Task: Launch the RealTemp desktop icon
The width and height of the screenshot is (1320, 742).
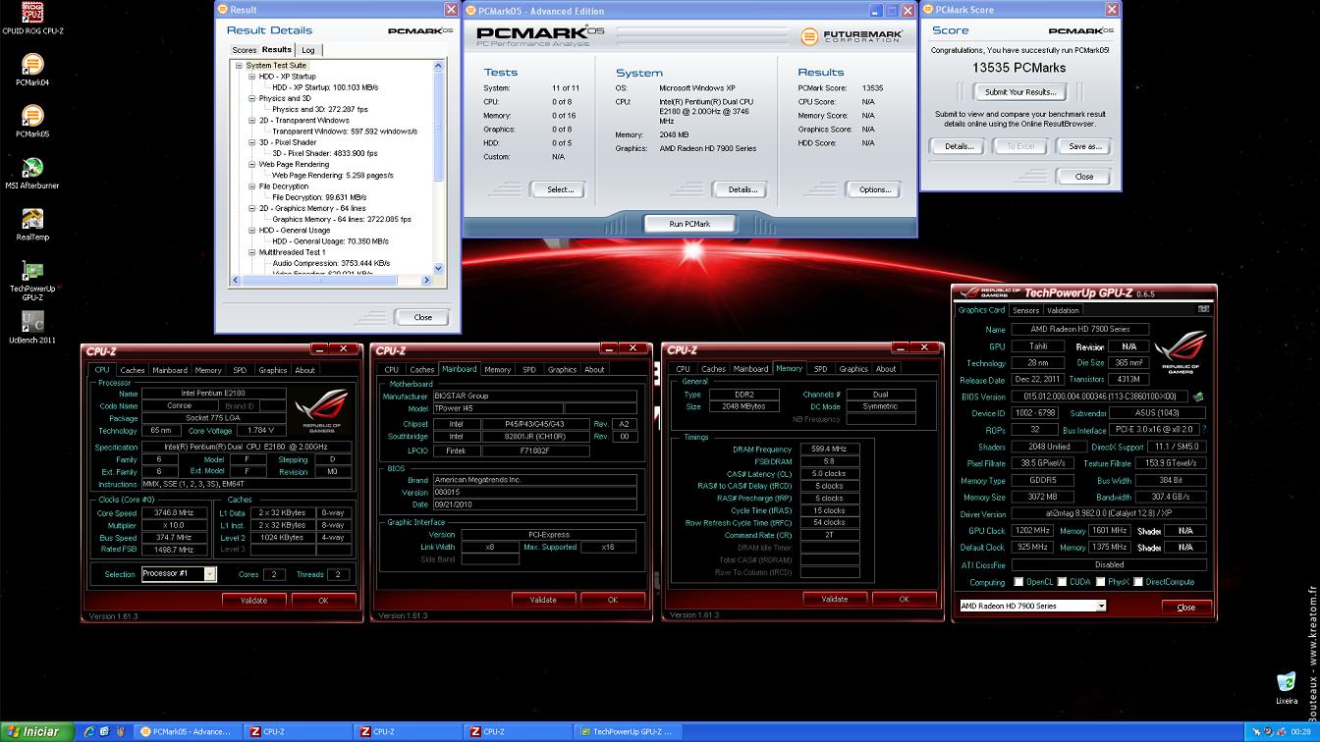Action: [32, 224]
